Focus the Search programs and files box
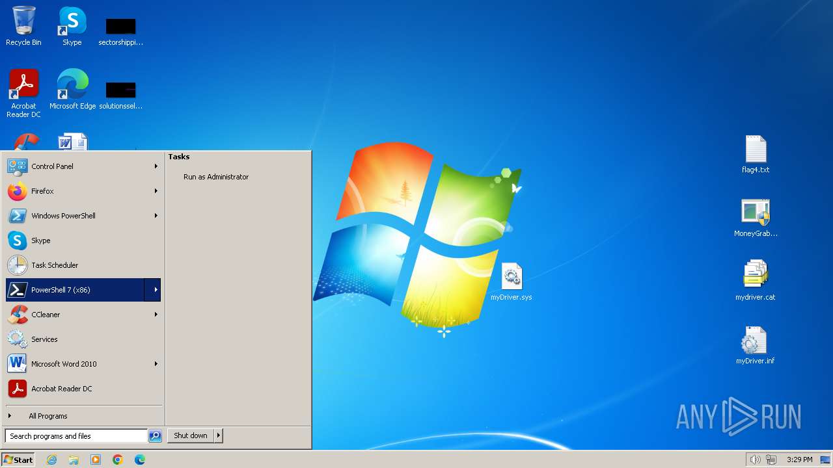This screenshot has height=468, width=833. (x=76, y=436)
